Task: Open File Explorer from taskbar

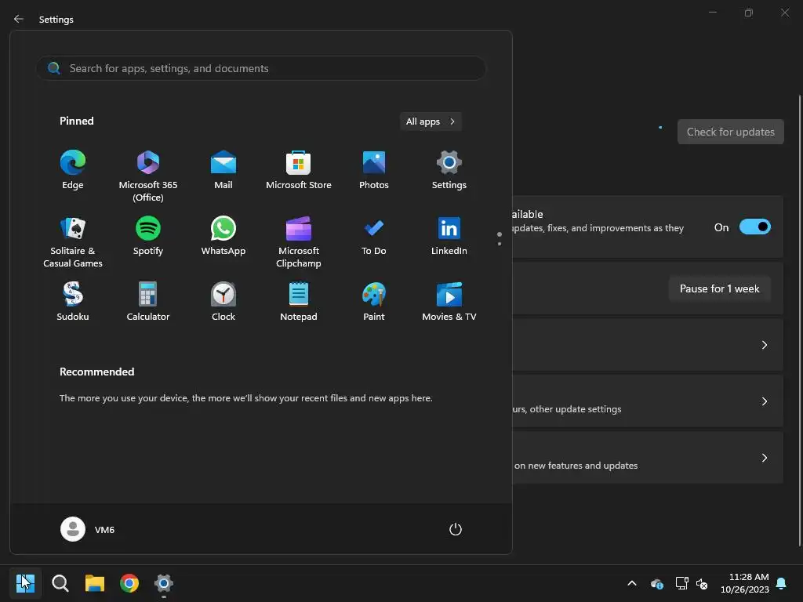Action: point(95,583)
